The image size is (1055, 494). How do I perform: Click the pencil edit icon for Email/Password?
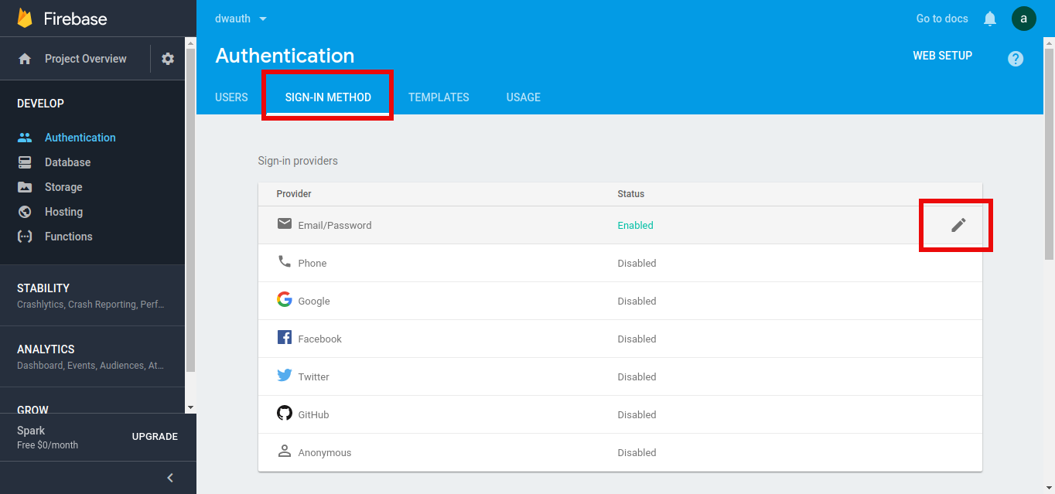(958, 225)
